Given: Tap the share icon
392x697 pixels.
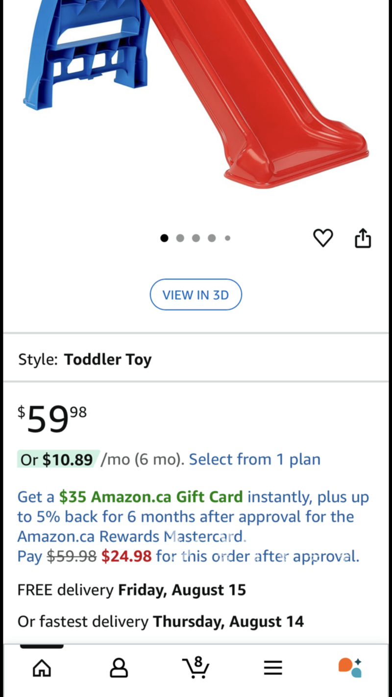Looking at the screenshot, I should click(x=363, y=238).
